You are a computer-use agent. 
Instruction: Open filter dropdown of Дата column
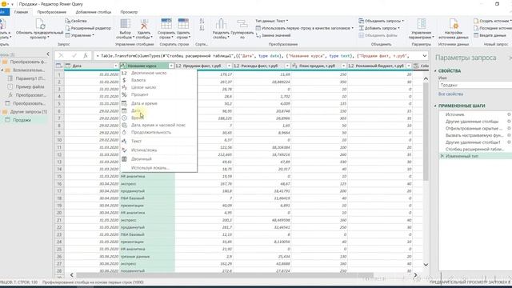coord(115,66)
